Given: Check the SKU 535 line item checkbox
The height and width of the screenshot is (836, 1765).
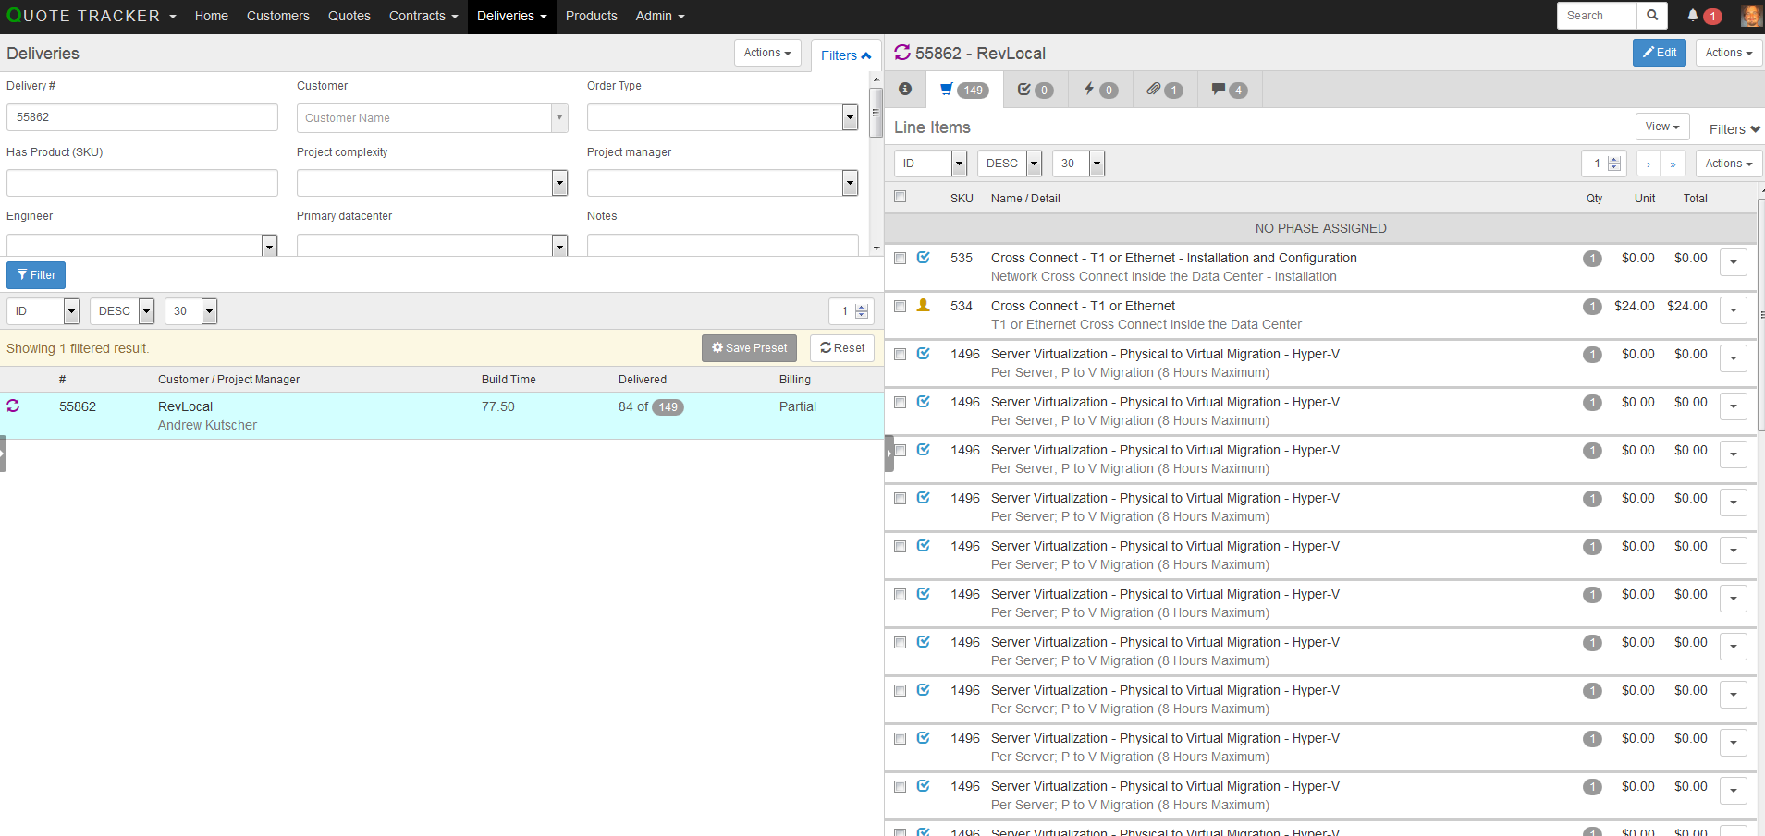Looking at the screenshot, I should (900, 259).
